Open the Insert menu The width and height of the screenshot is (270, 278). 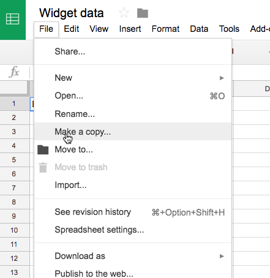(x=130, y=29)
